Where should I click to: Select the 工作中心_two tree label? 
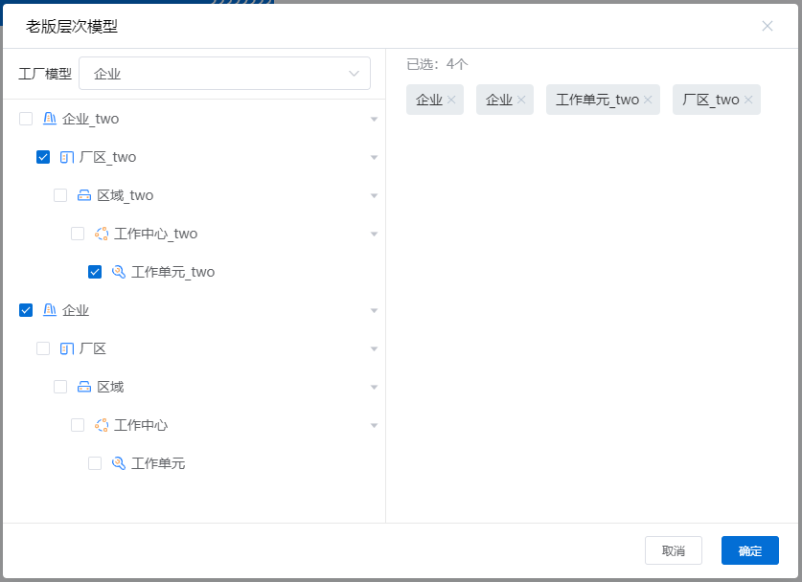click(155, 234)
